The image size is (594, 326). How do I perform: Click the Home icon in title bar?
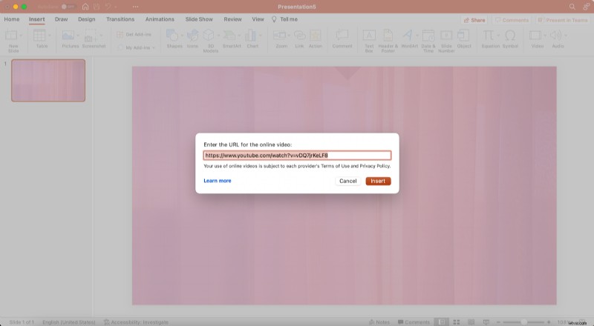(x=85, y=7)
